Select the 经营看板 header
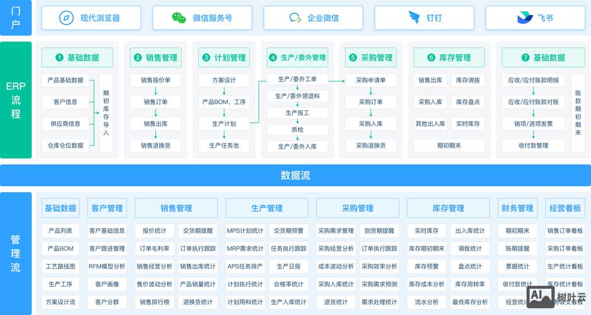This screenshot has height=315, width=591. pos(565,208)
